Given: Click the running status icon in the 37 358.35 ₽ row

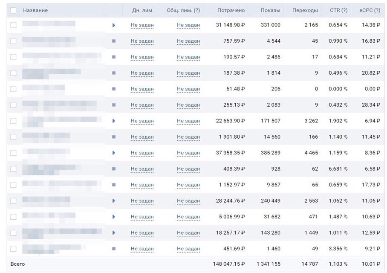Looking at the screenshot, I should point(114,153).
